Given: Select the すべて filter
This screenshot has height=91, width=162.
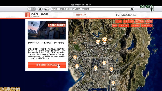Looking at the screenshot, I should coord(119,21).
